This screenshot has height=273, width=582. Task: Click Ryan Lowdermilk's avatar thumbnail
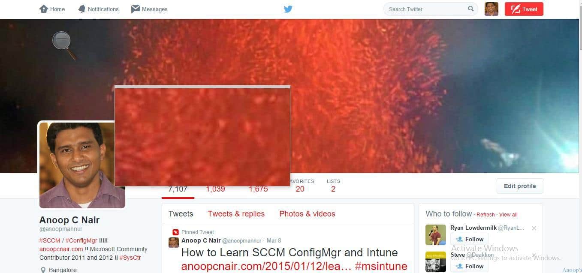coord(436,234)
